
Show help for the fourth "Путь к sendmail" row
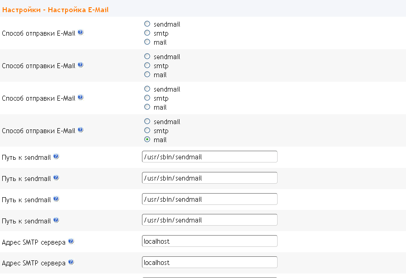(x=56, y=220)
